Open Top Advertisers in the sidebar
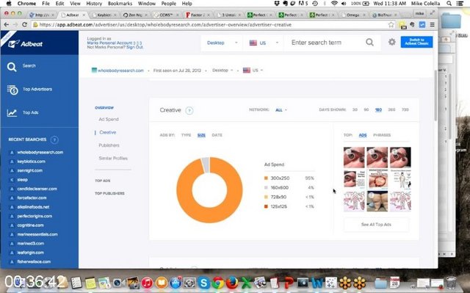 (37, 90)
